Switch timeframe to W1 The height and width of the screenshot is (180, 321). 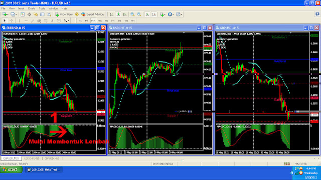click(x=126, y=20)
